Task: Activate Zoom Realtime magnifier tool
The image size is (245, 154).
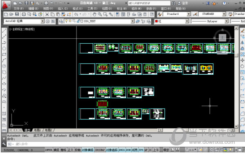Action: tap(100, 14)
